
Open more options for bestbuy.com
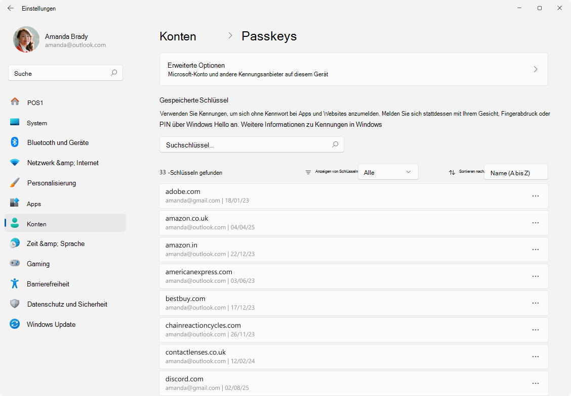[536, 303]
